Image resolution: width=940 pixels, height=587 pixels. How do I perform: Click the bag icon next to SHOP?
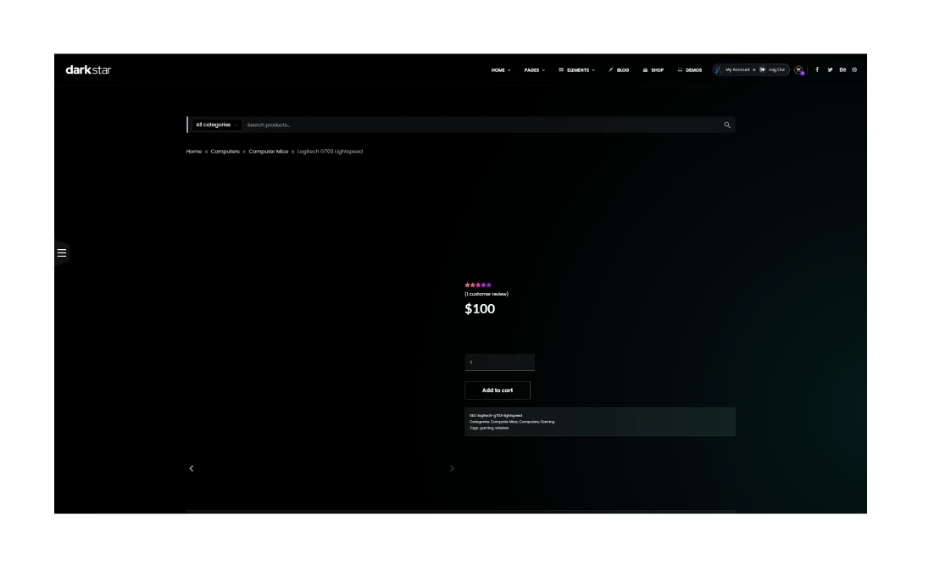pyautogui.click(x=644, y=70)
